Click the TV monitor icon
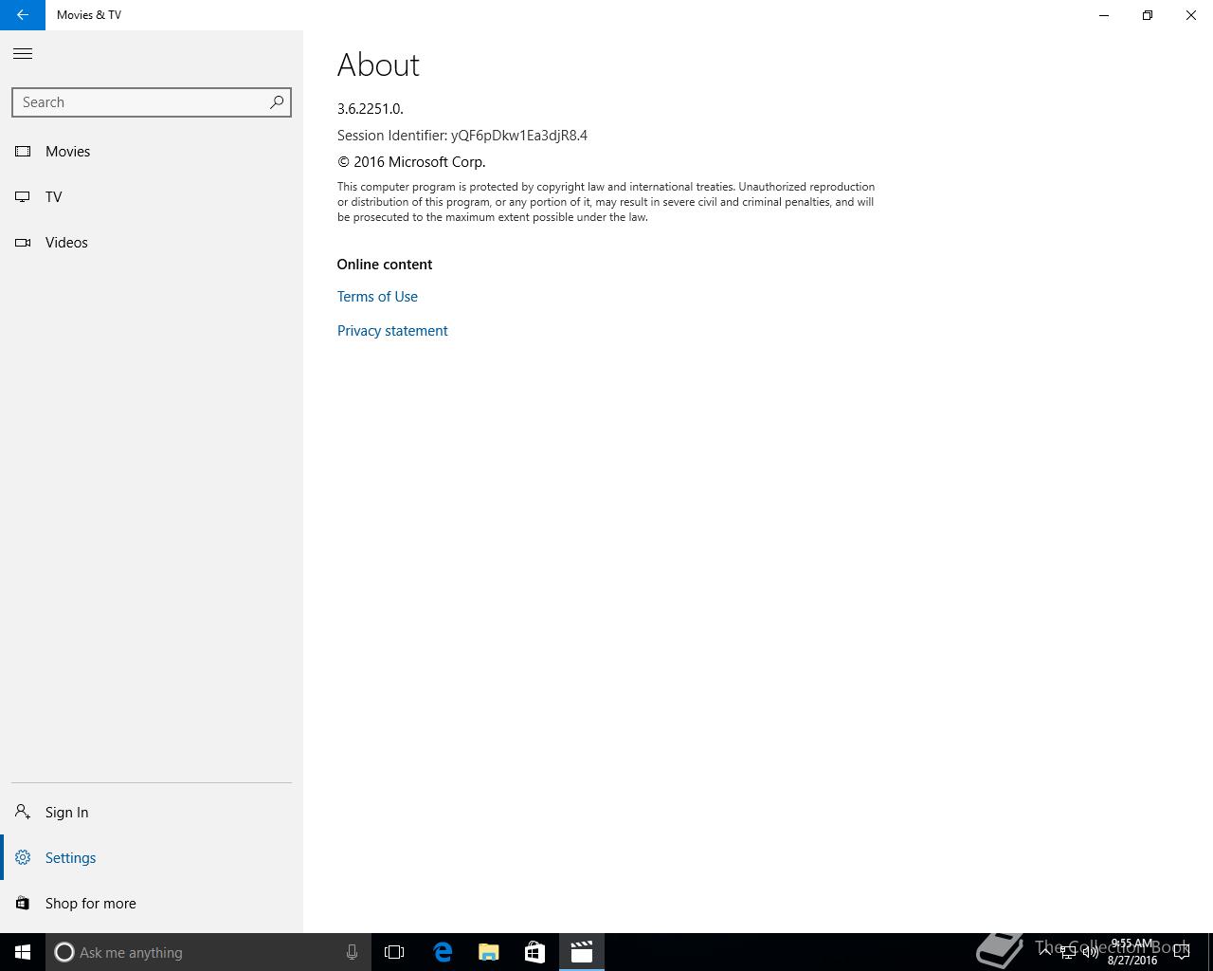The height and width of the screenshot is (971, 1213). click(x=23, y=197)
